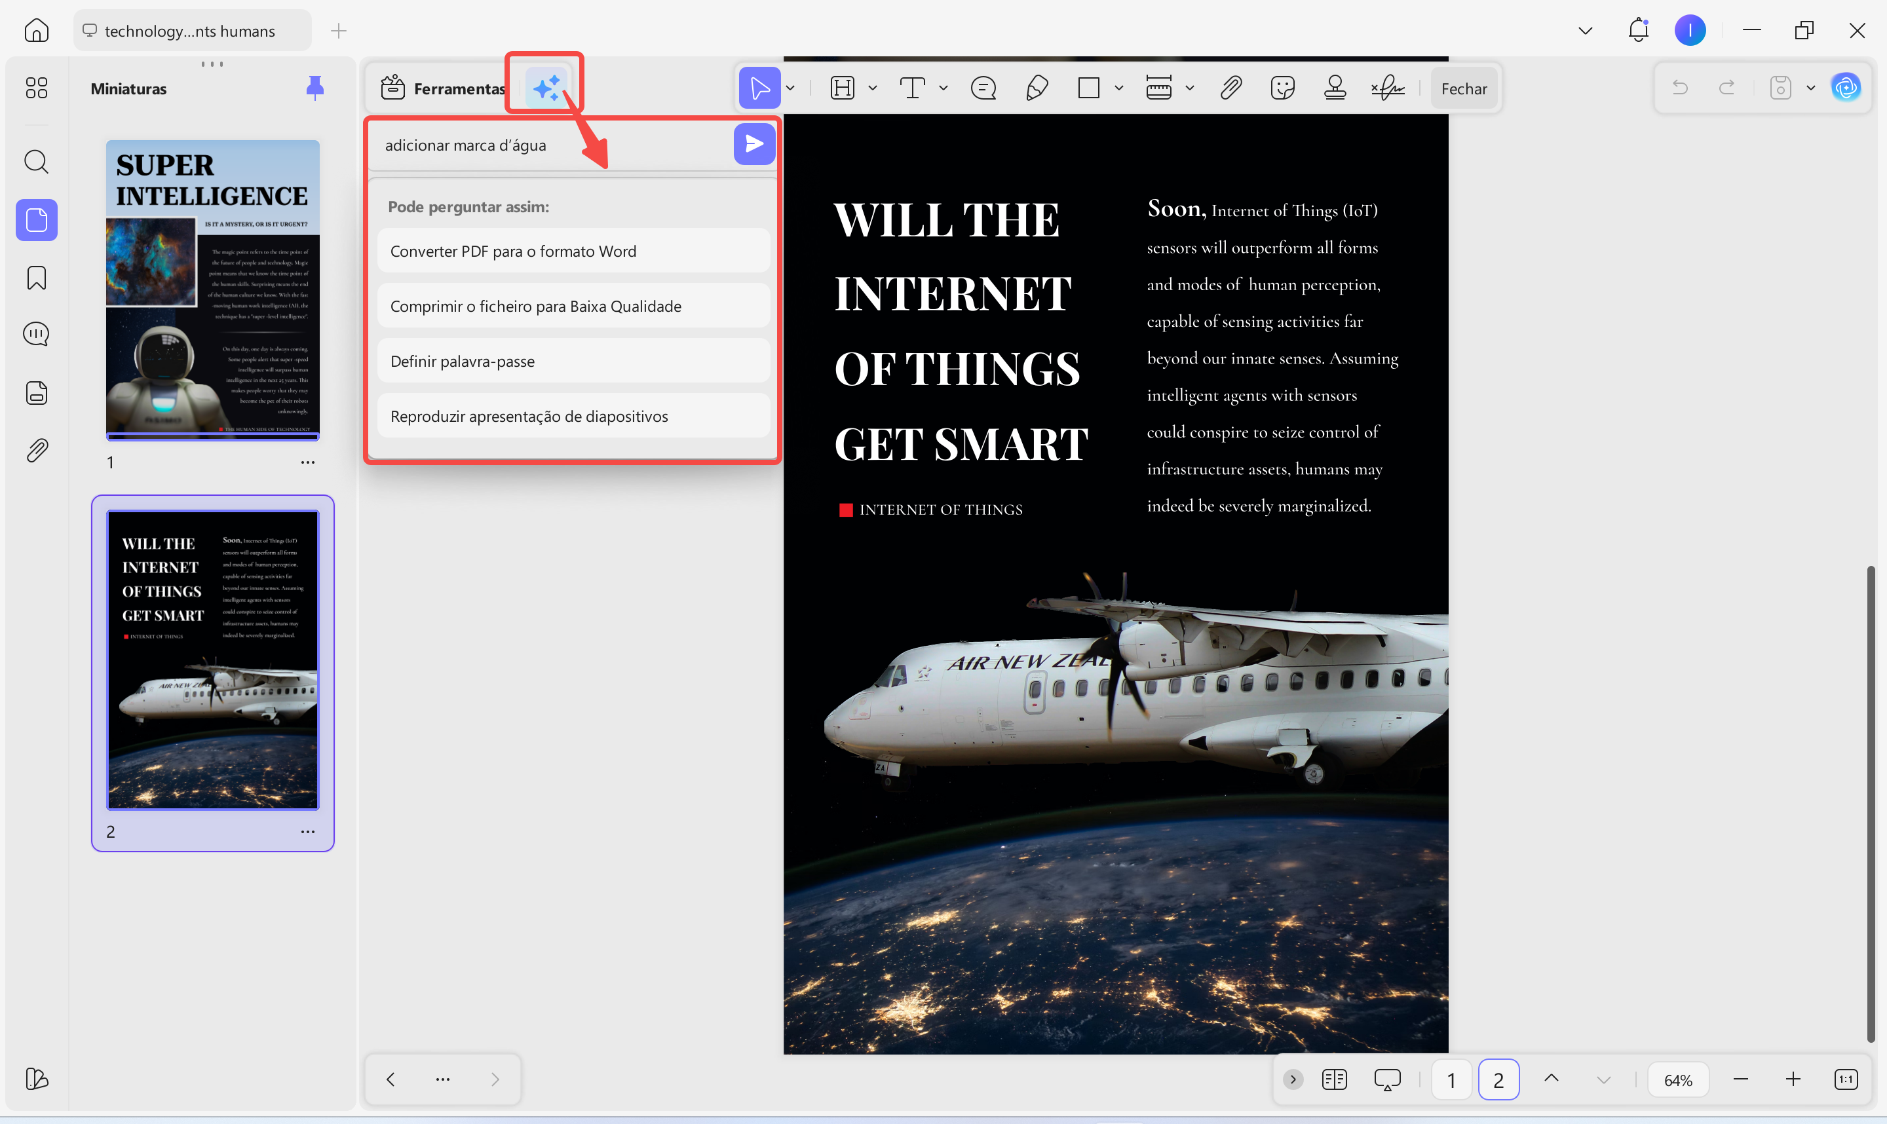Click the Fechar button
The height and width of the screenshot is (1124, 1887).
click(1463, 88)
